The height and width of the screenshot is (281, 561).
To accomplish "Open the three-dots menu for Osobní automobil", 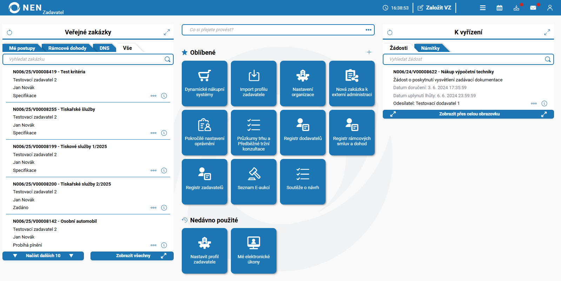I will (x=153, y=245).
